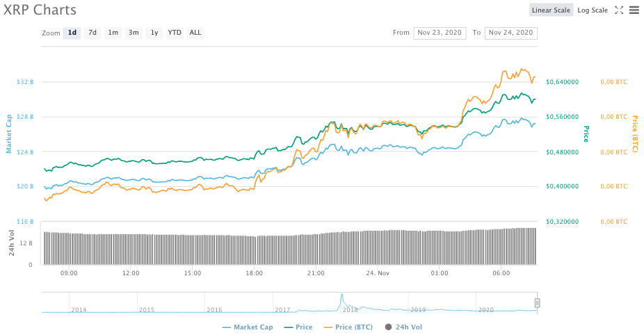Toggle Market Cap series in legend
Image resolution: width=644 pixels, height=335 pixels.
click(248, 327)
